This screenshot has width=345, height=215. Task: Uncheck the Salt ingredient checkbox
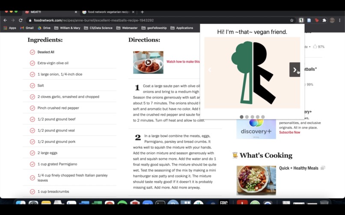(x=33, y=86)
